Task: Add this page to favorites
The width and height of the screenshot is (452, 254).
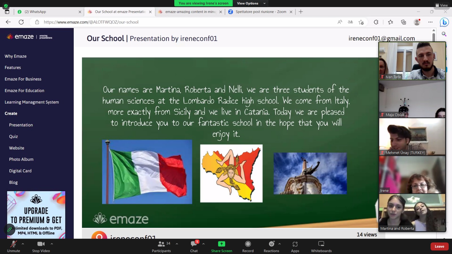Action: click(x=361, y=22)
